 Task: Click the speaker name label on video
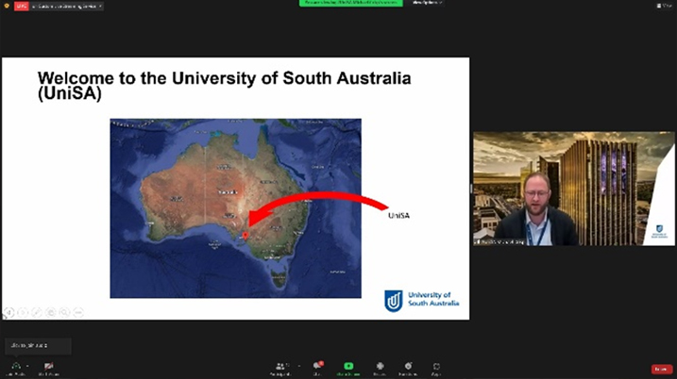coord(499,242)
